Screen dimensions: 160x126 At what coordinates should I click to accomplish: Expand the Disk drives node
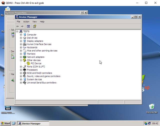tap(21, 38)
